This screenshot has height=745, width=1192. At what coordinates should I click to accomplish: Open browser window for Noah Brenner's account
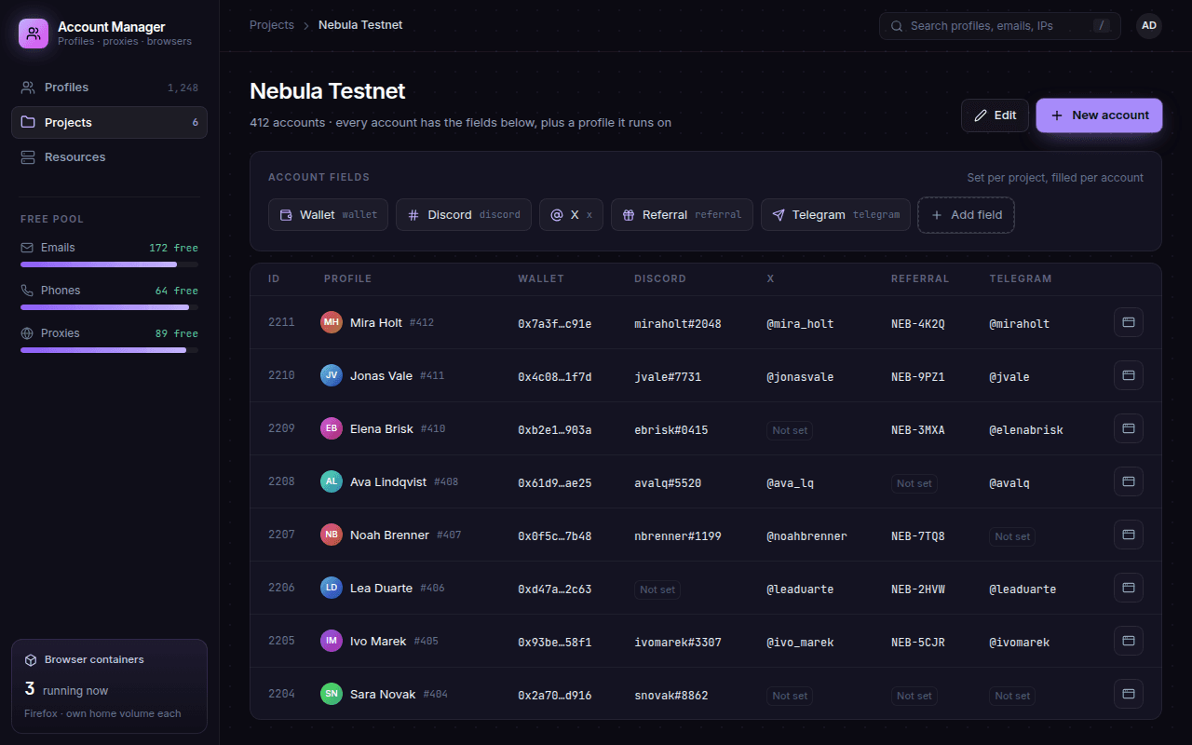(x=1129, y=535)
